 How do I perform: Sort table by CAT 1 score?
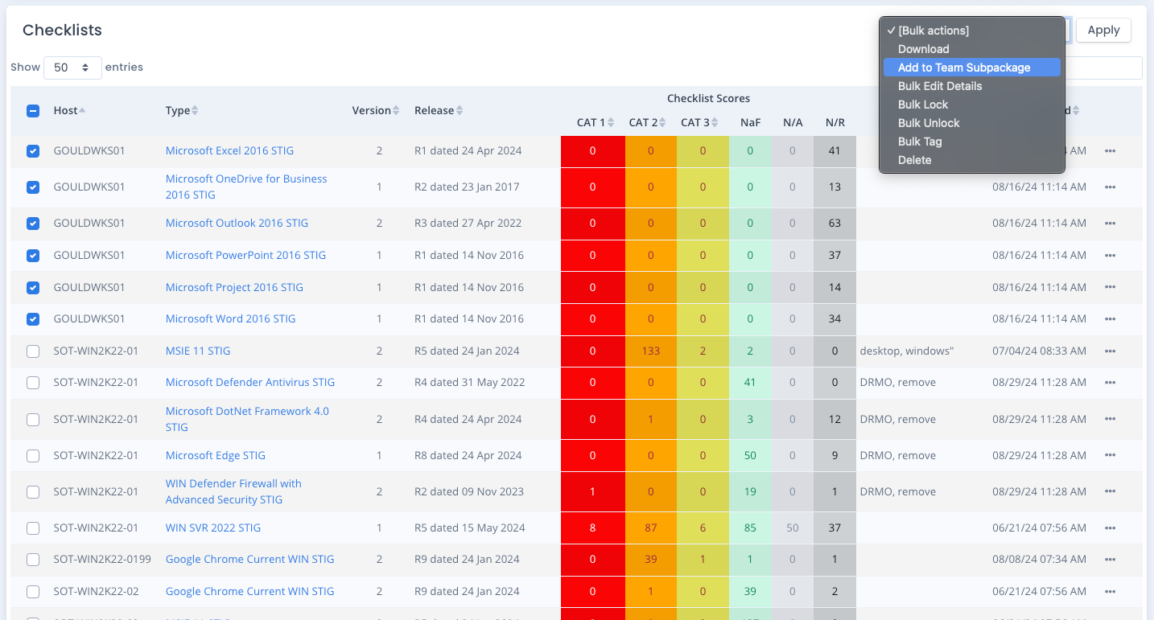(596, 122)
